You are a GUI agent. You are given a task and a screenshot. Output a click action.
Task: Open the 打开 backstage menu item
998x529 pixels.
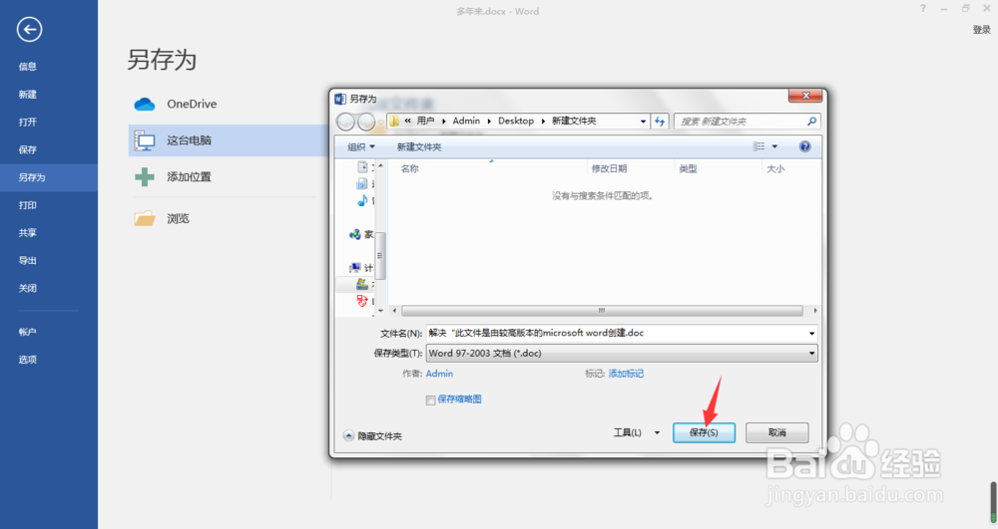tap(27, 122)
